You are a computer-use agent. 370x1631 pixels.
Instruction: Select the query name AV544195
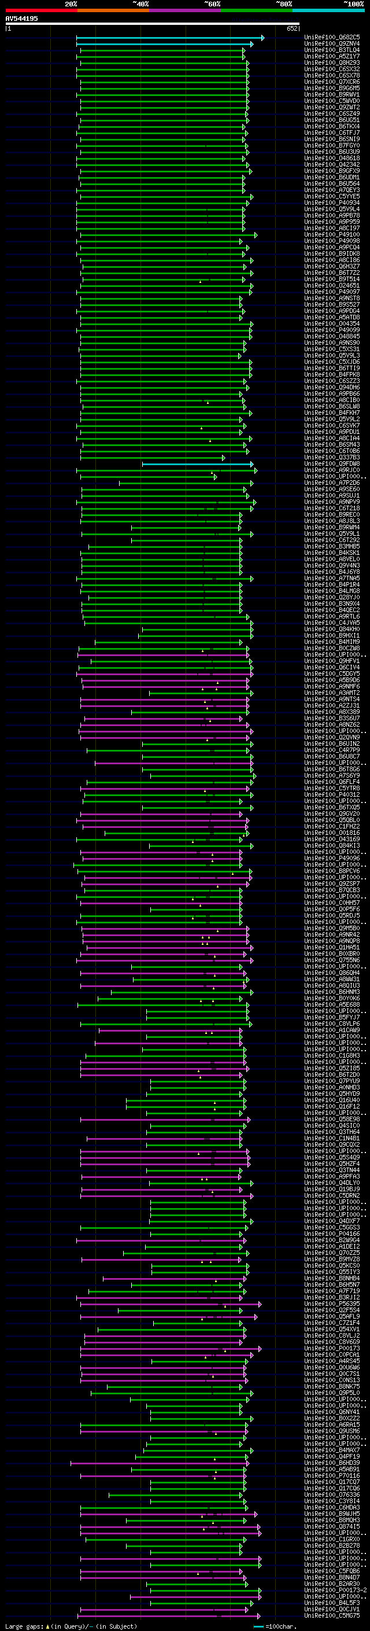[x=21, y=19]
